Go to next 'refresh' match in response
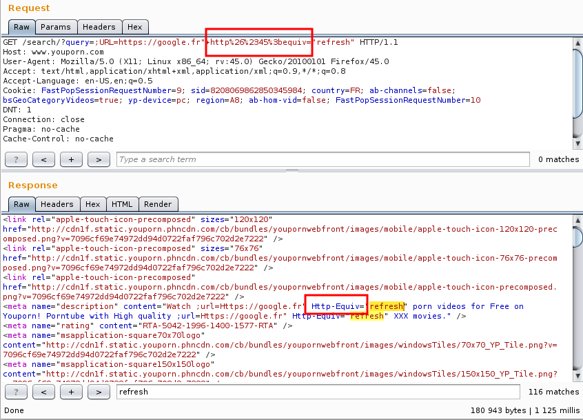Screen dimensions: 583x420 [99, 392]
